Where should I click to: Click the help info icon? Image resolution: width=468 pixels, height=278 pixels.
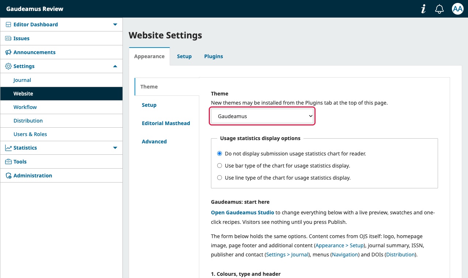[x=423, y=9]
